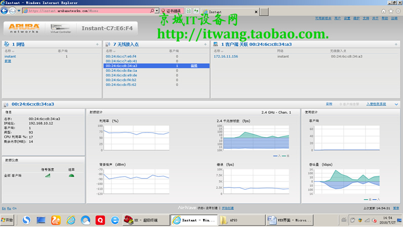Expand the 1 客户端 clients panel plus
This screenshot has height=227, width=403.
click(396, 44)
